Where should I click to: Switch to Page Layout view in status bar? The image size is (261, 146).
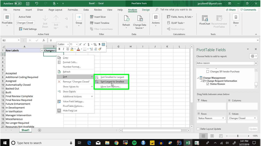[212, 136]
